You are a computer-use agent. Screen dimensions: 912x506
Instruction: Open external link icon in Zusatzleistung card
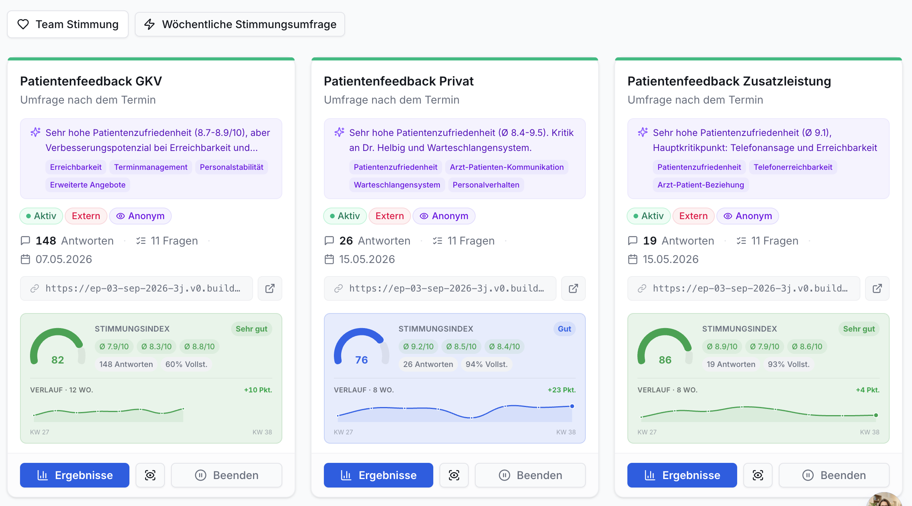pos(877,288)
